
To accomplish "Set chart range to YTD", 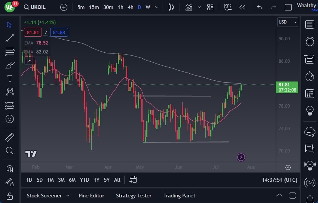I will 85,180.
